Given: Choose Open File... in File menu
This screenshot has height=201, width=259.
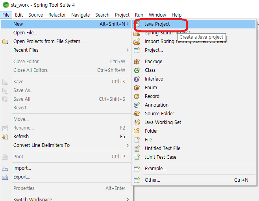Looking at the screenshot, I should 66,33.
